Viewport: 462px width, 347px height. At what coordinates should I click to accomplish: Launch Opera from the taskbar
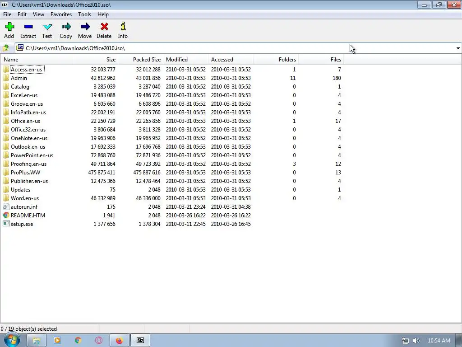click(99, 341)
